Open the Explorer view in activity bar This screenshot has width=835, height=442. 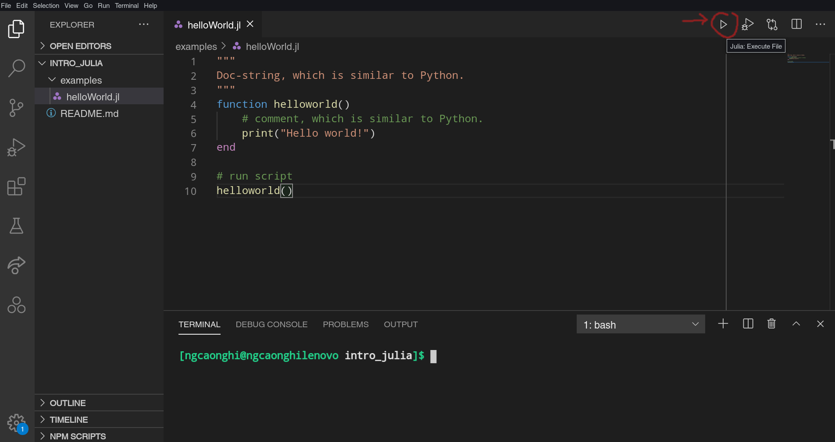click(x=16, y=29)
